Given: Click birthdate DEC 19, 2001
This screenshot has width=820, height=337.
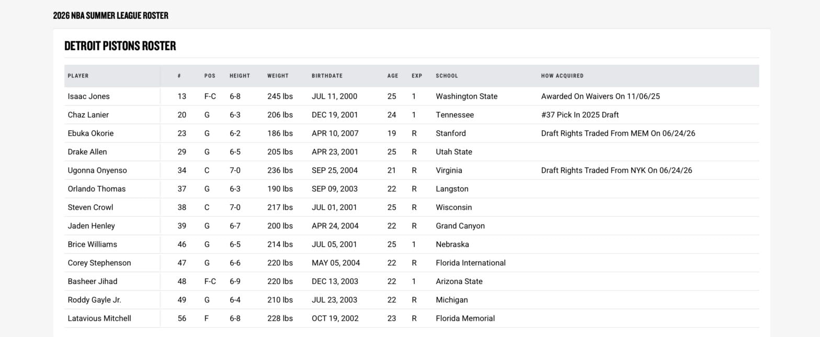Looking at the screenshot, I should pos(335,115).
